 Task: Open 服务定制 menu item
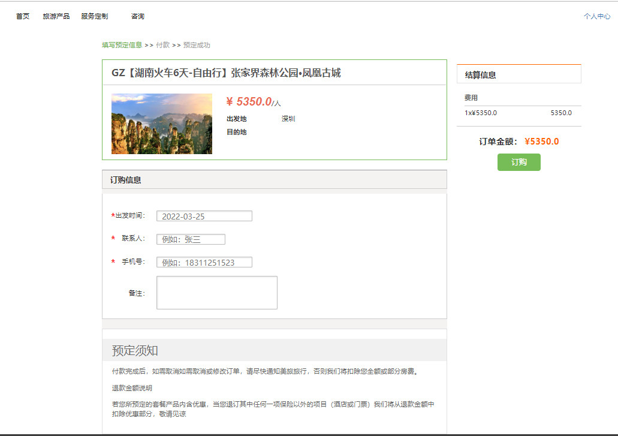95,16
